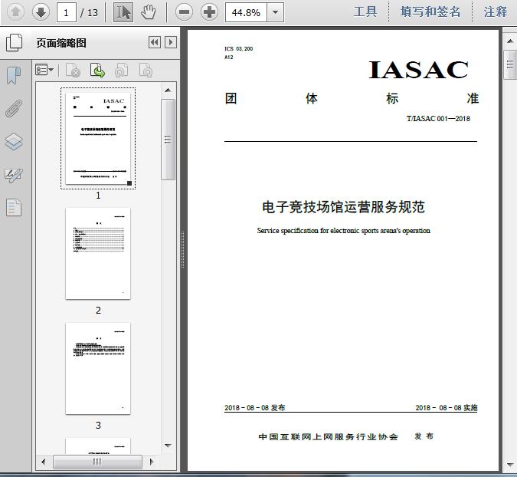Click the document scroll up arrow
The image size is (517, 477).
click(x=510, y=41)
